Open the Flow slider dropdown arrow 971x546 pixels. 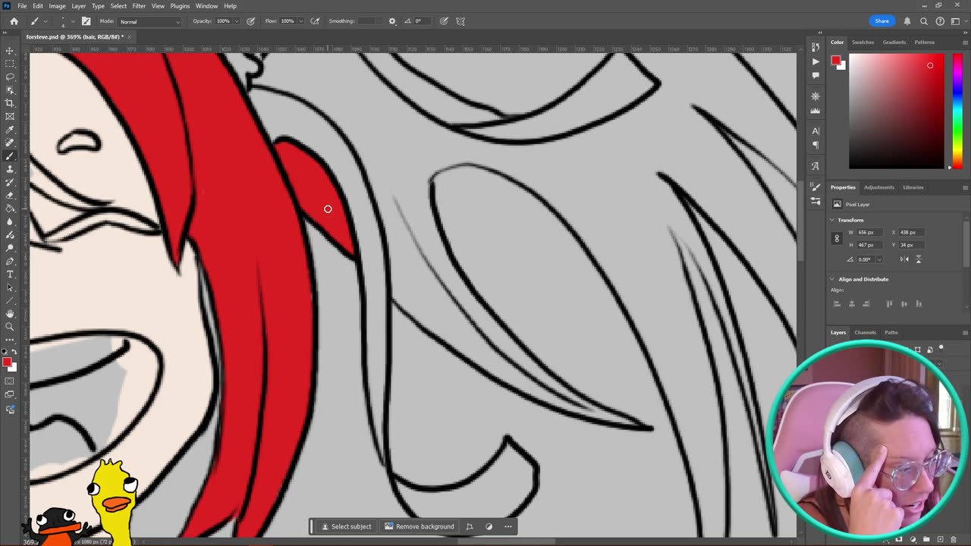click(x=301, y=21)
